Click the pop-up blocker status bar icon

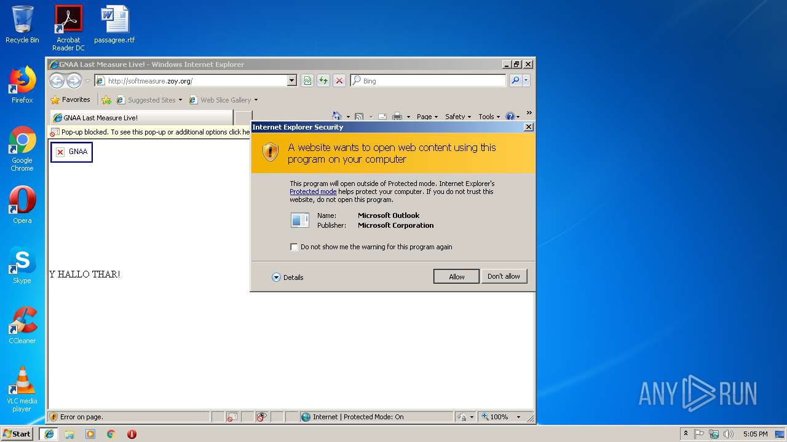(232, 417)
